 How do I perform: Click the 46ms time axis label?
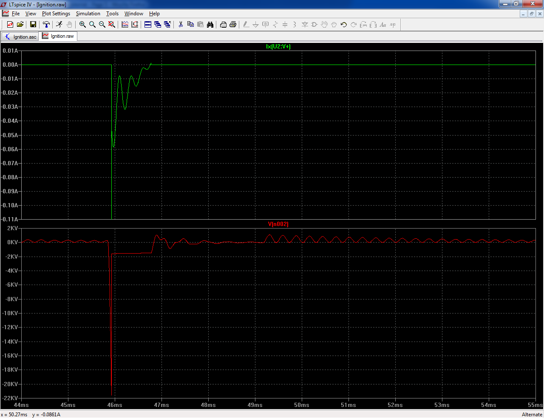(115, 405)
